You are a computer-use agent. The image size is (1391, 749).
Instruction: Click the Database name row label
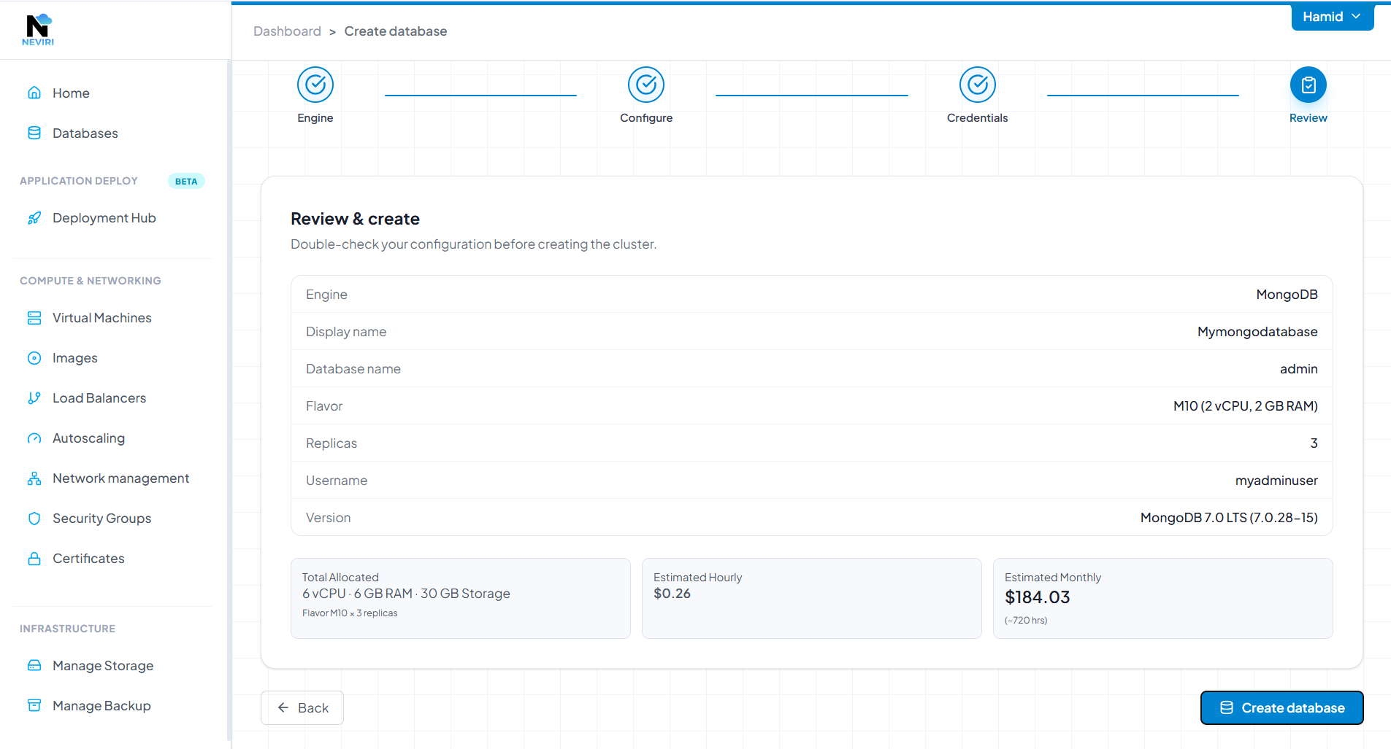[x=353, y=369]
